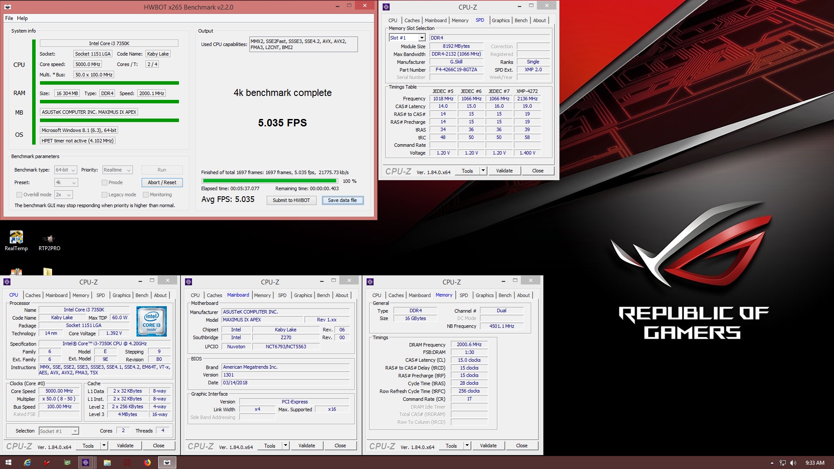This screenshot has height=469, width=834.
Task: Switch to HWBOT x265 via the taskbar icon
Action: pos(167,462)
